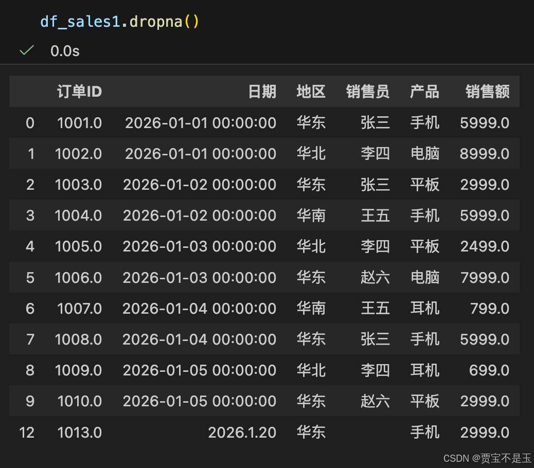Click 赵六 in row 1006.0
Image resolution: width=534 pixels, height=468 pixels.
point(376,278)
